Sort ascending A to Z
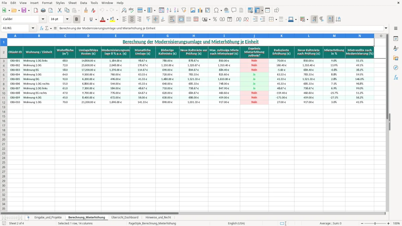402x226 pixels. 169,10
